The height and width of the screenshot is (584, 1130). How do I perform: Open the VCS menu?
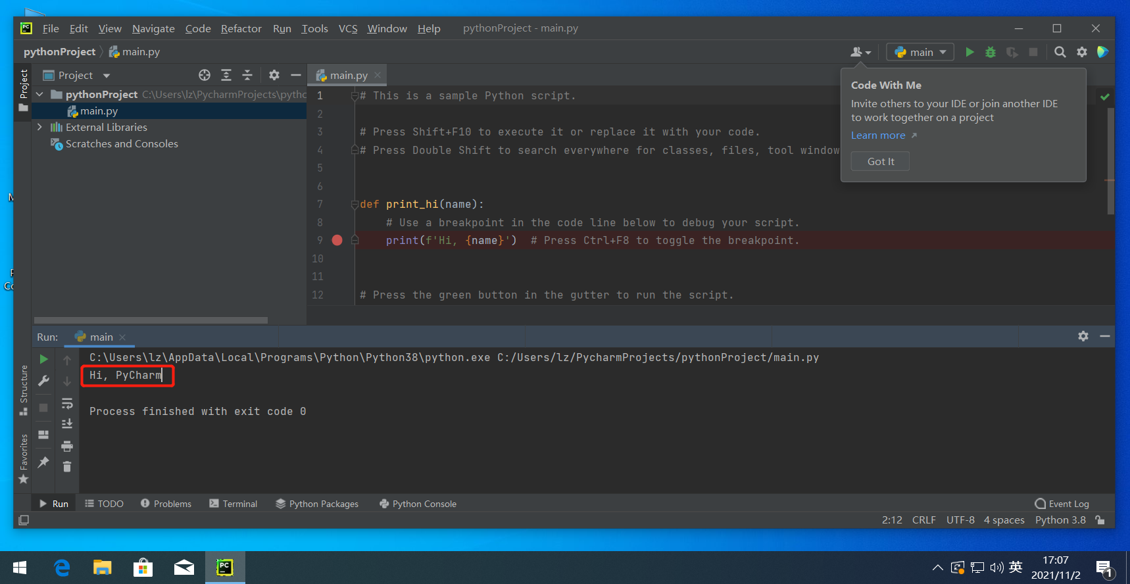pyautogui.click(x=348, y=28)
